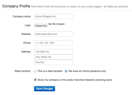Click the 'Company name' field label
This screenshot has width=132, height=95.
click(22, 16)
